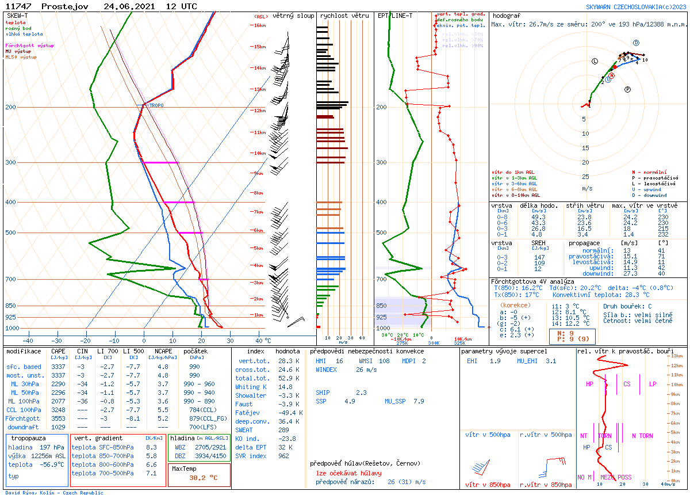This screenshot has height=495, width=690.
Task: Click the 'tropopauza' box title
Action: pyautogui.click(x=29, y=438)
